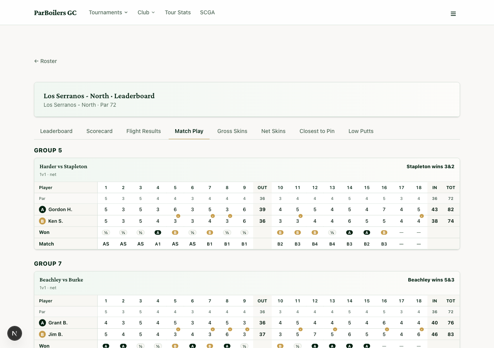Click the B1 match cell on hole 7
Image resolution: width=494 pixels, height=348 pixels.
(x=210, y=244)
